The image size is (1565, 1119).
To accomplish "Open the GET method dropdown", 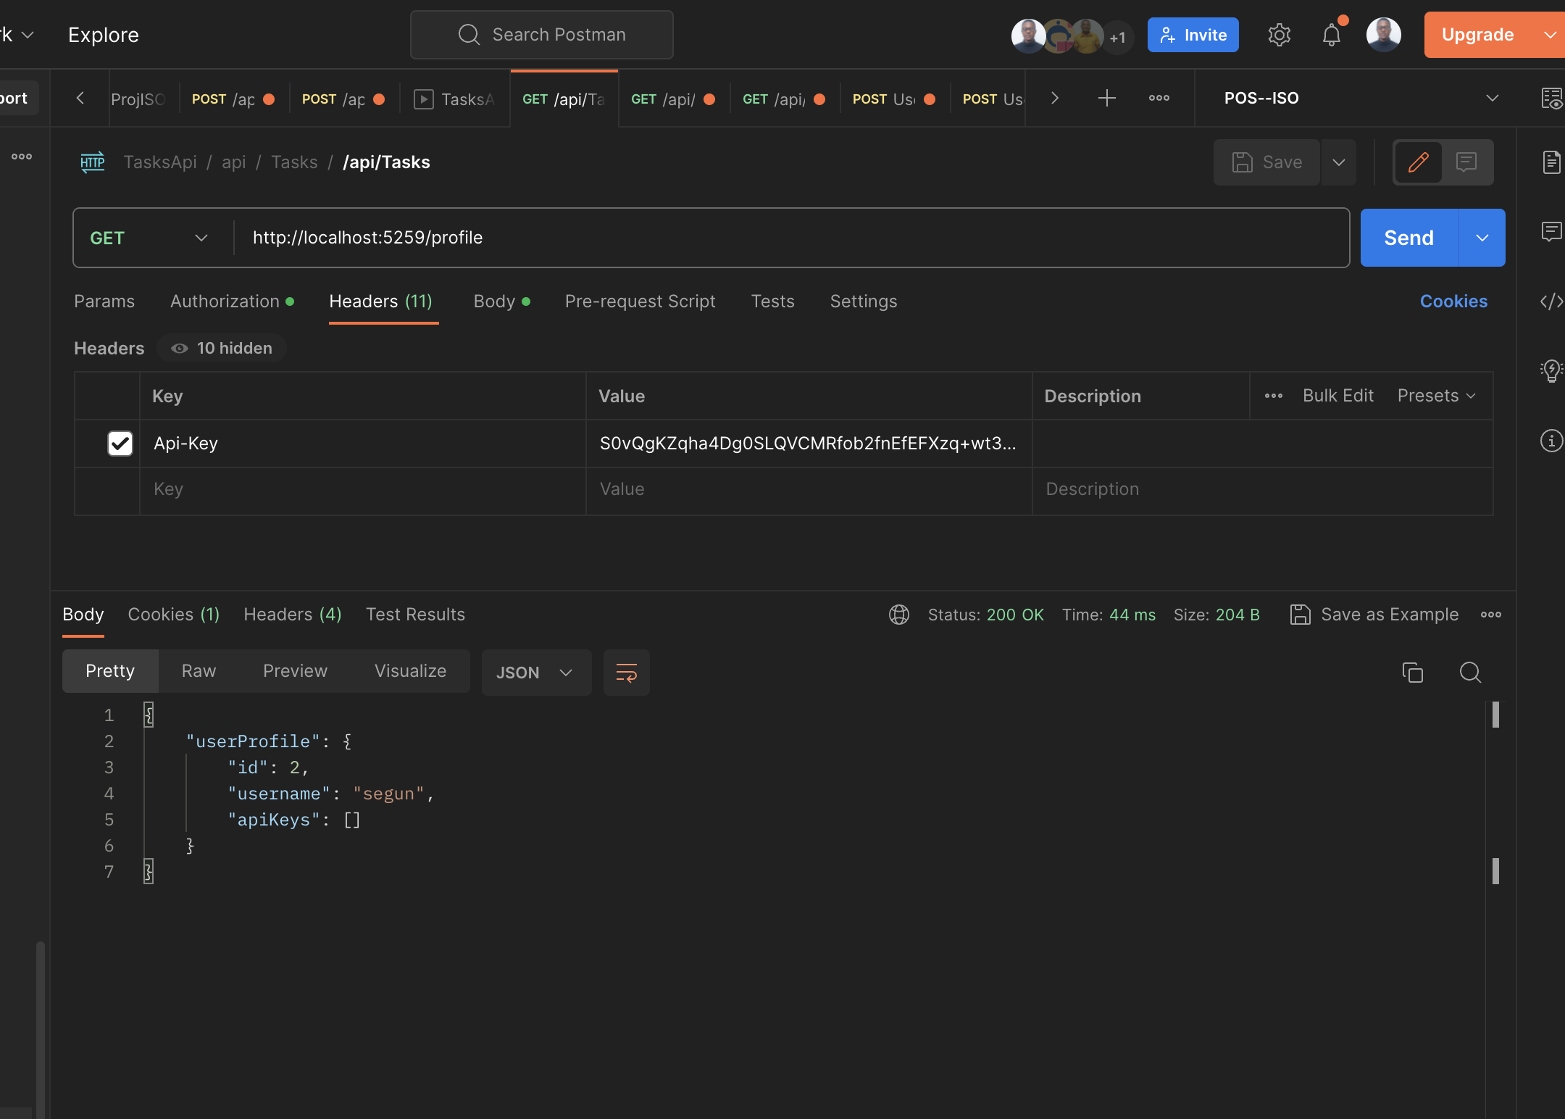I will click(x=149, y=238).
